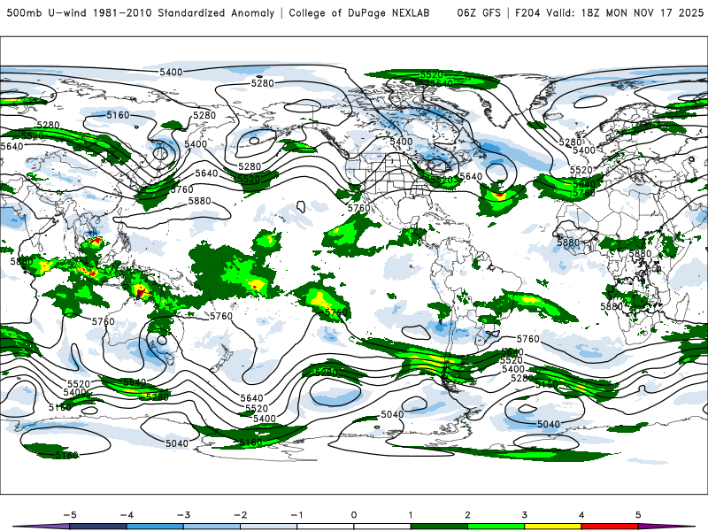
Task: Click the medium blue -4 to -3 color bar segment
Action: point(155,527)
